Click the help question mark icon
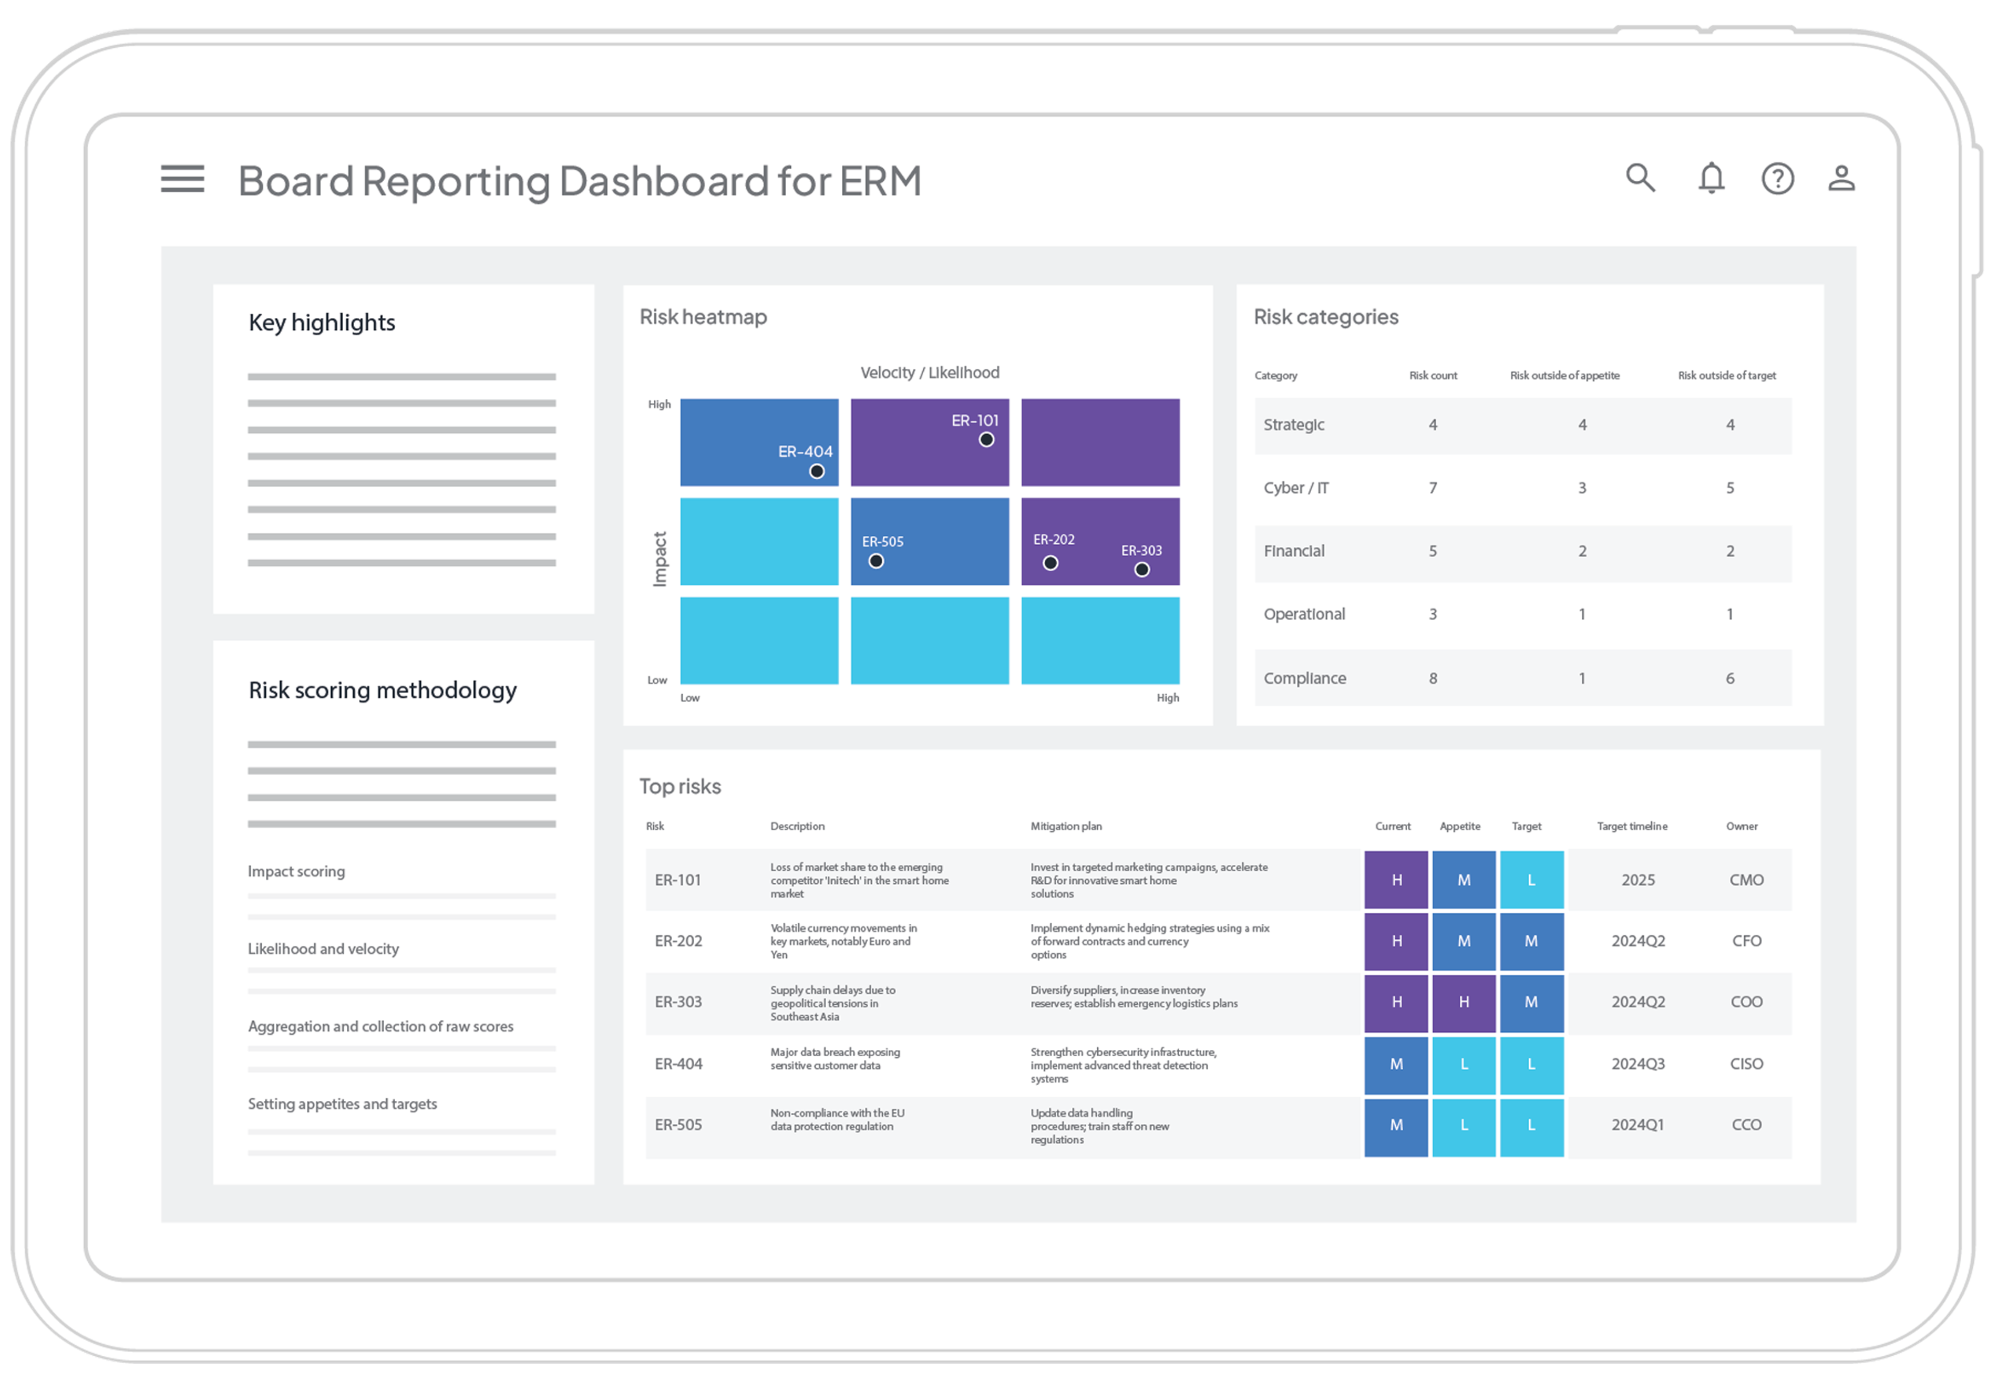This screenshot has width=1994, height=1389. click(x=1777, y=179)
